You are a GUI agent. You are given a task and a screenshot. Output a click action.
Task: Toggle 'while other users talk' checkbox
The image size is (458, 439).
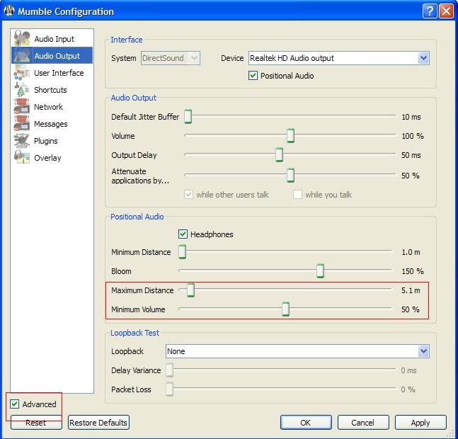click(x=189, y=194)
